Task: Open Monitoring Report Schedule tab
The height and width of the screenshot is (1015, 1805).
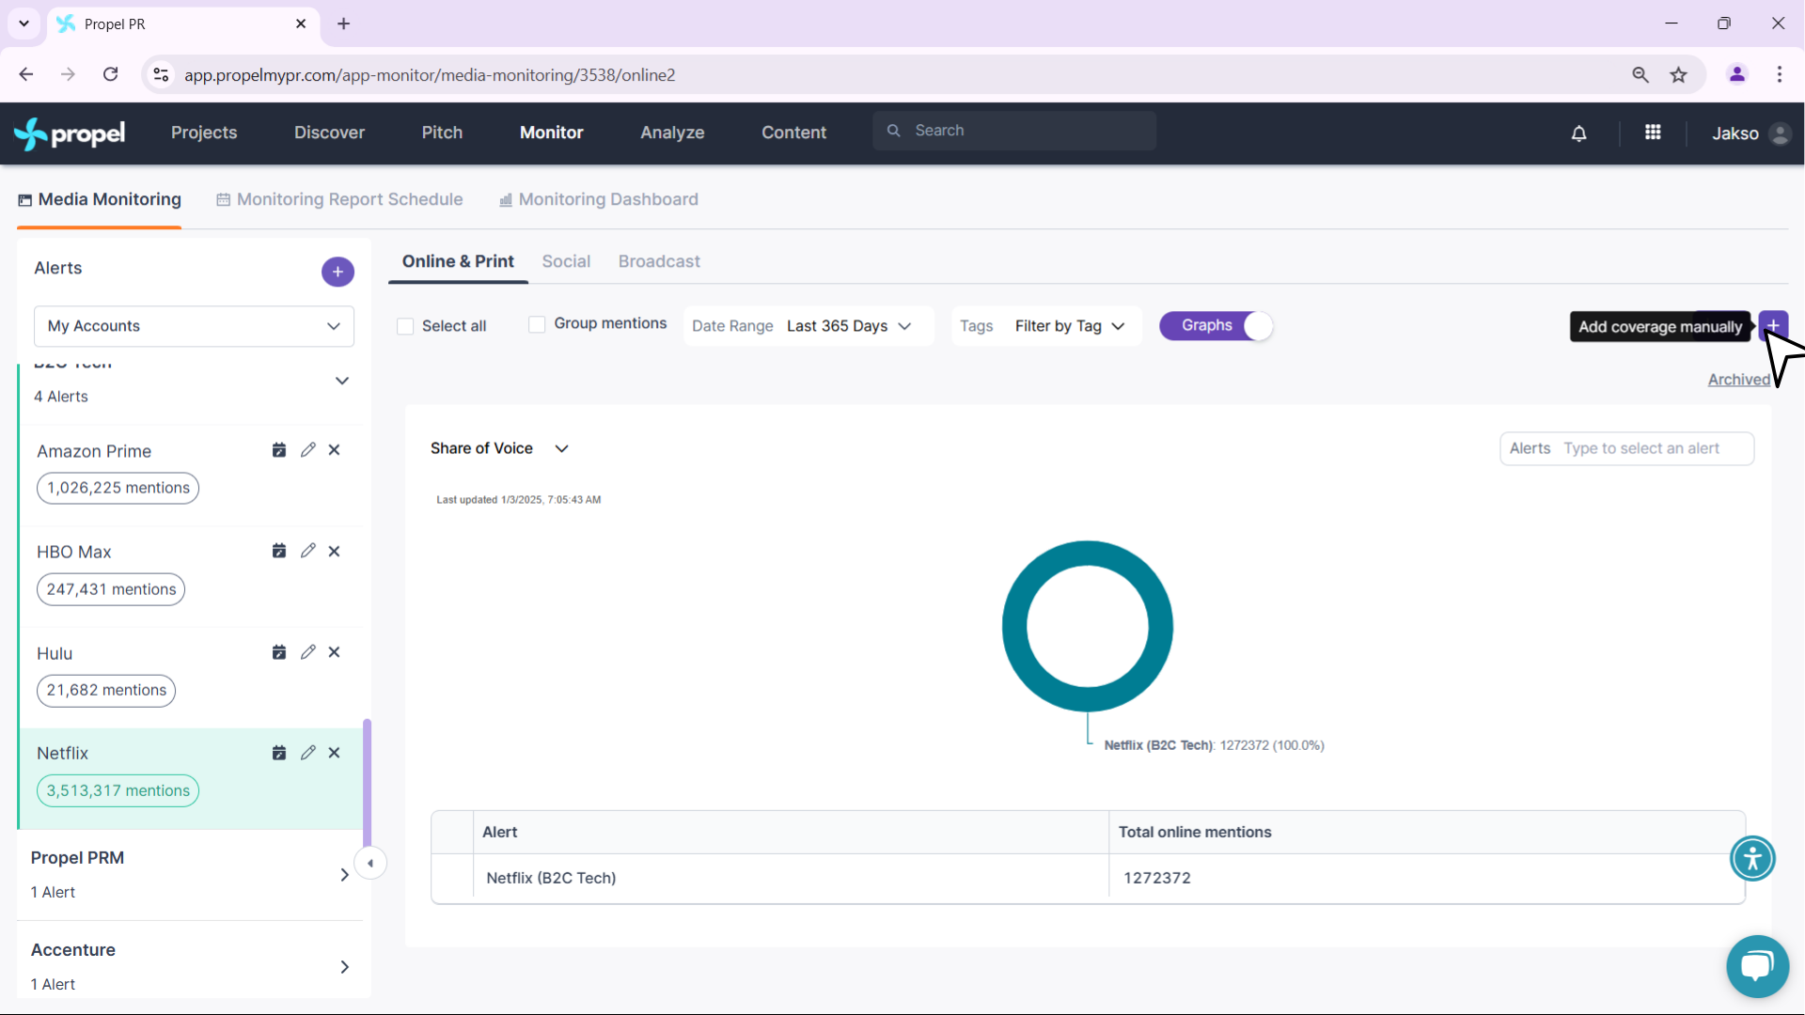Action: (339, 199)
